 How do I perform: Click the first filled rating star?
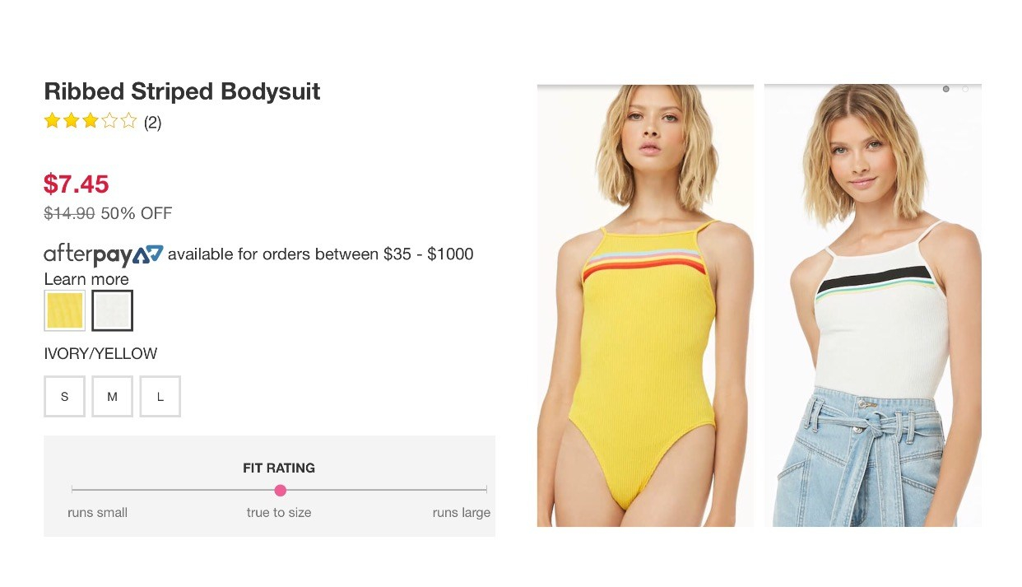pos(53,122)
